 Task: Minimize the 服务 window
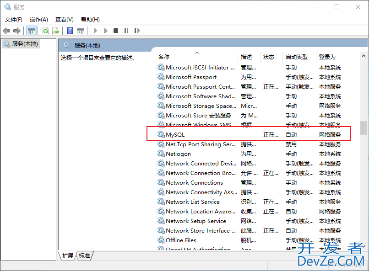pos(316,7)
